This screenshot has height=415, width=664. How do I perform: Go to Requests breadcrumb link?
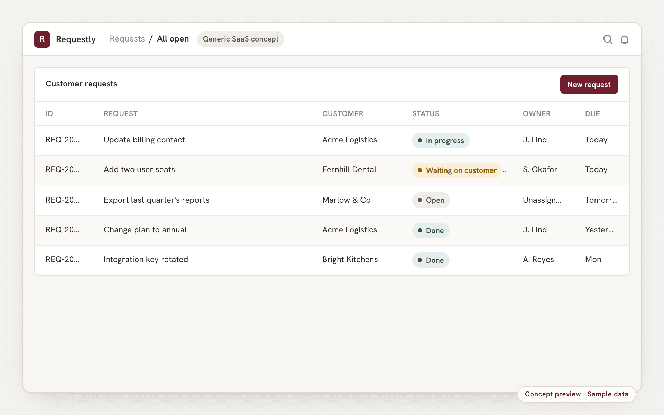click(x=127, y=39)
